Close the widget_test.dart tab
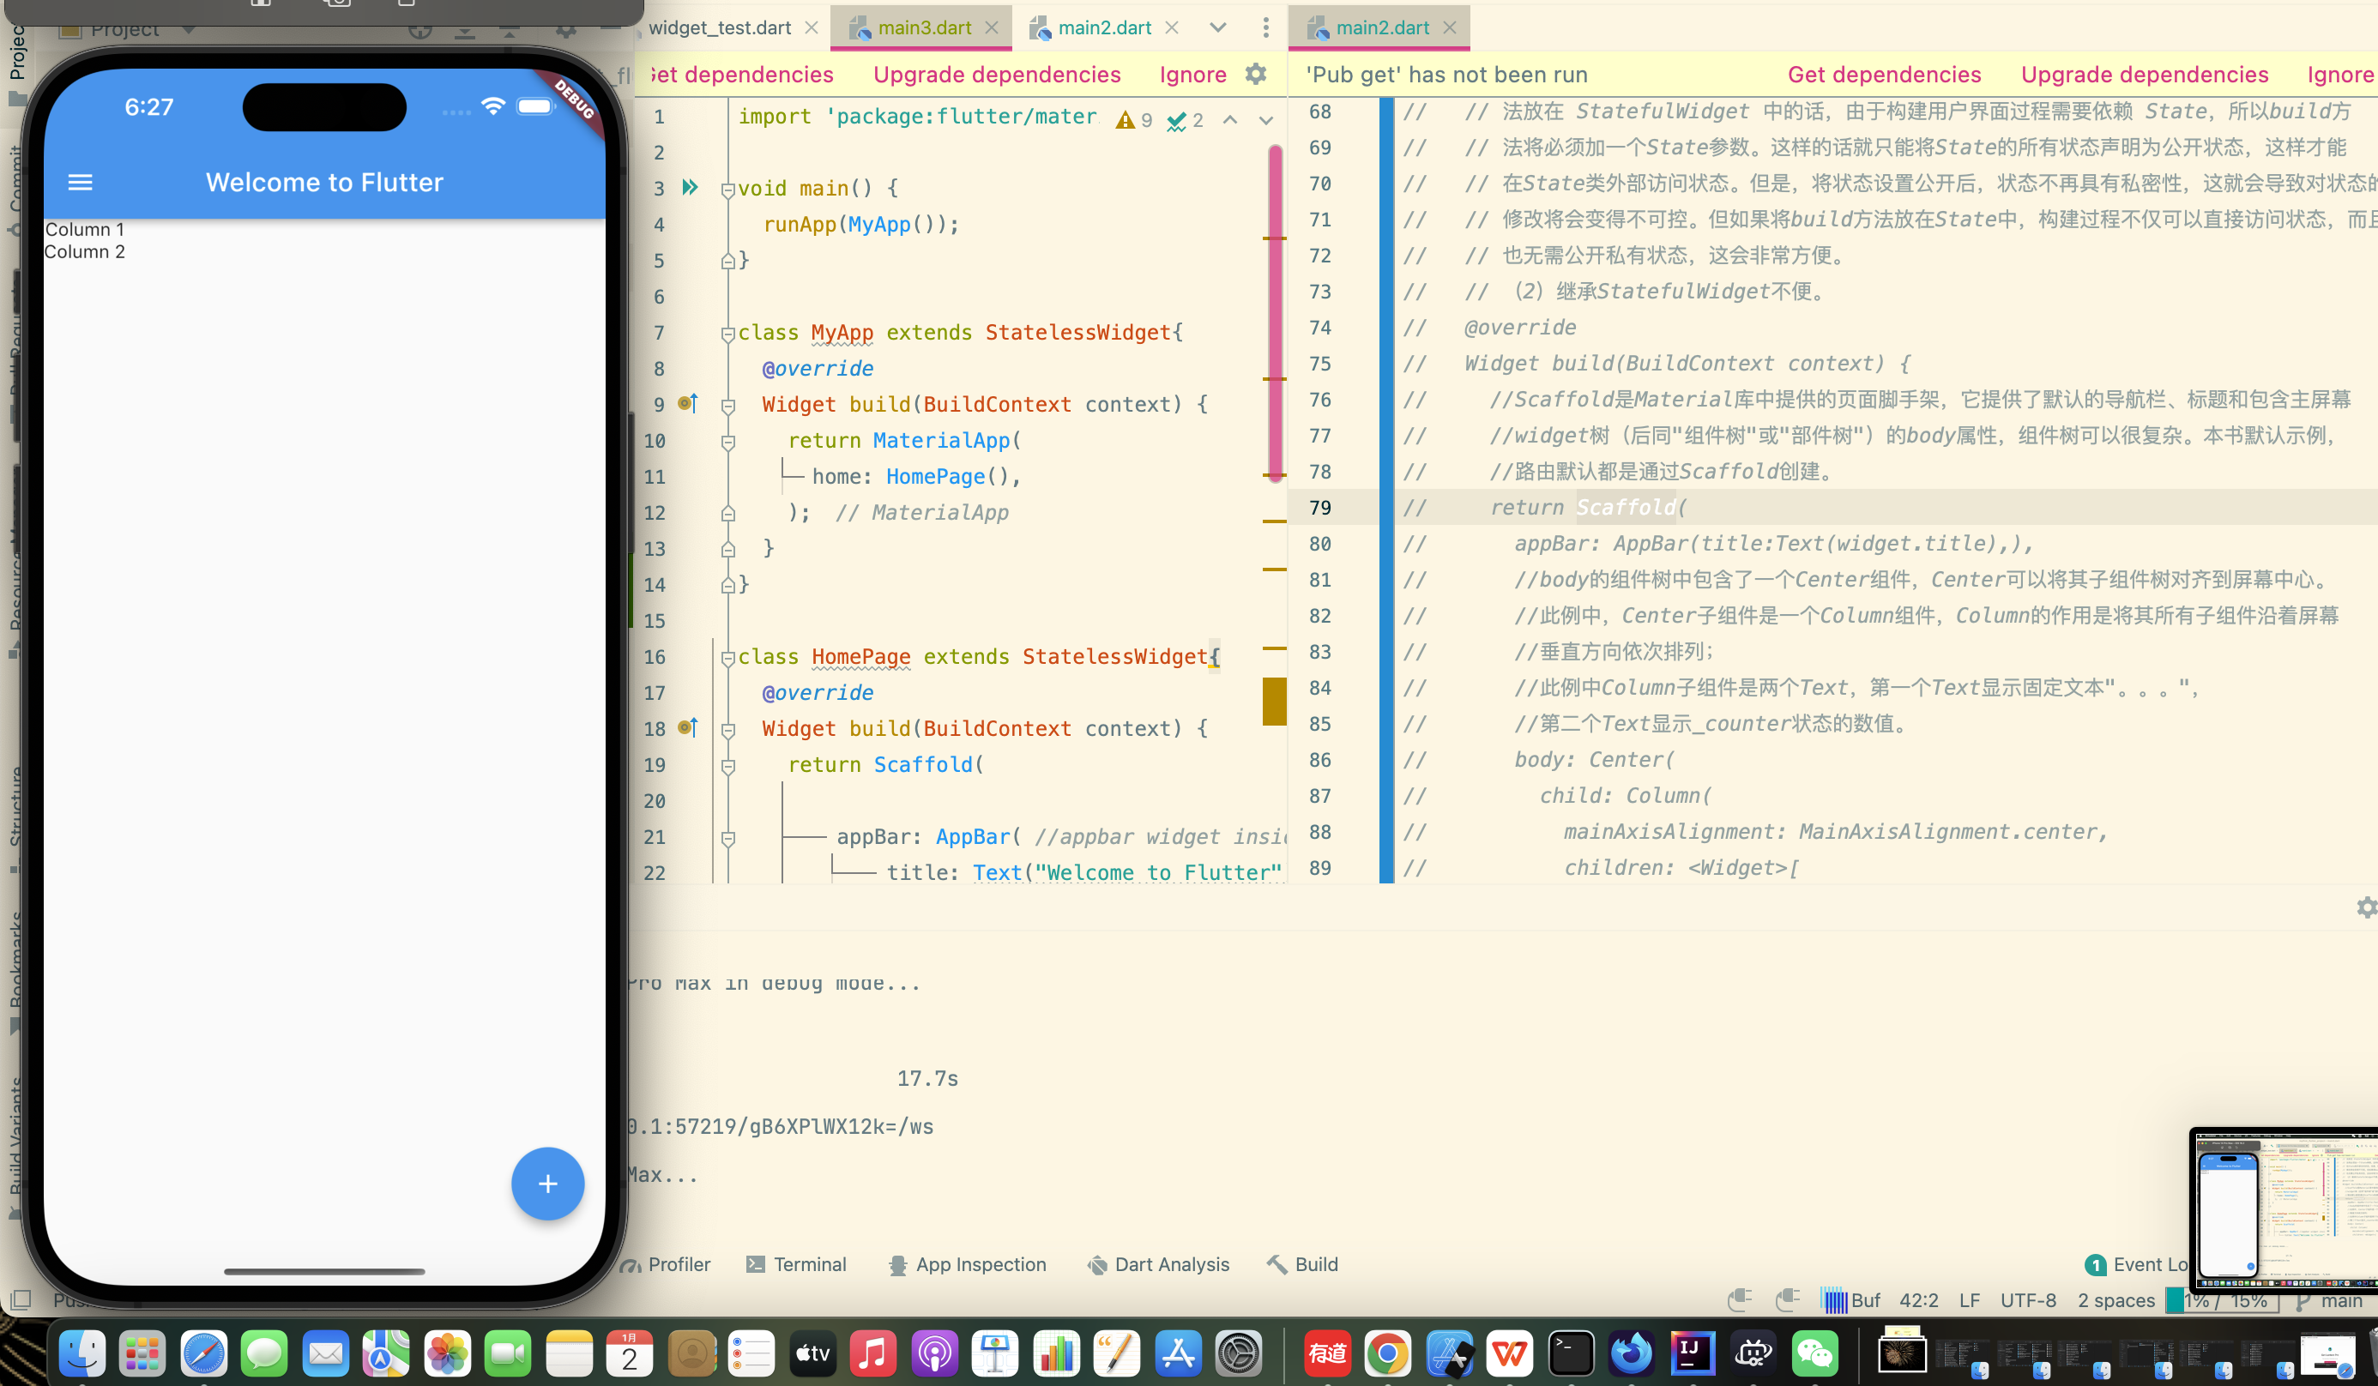This screenshot has height=1386, width=2378. point(812,27)
